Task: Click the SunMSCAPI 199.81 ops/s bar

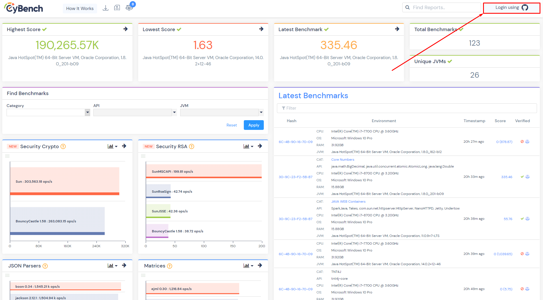Action: tap(204, 171)
